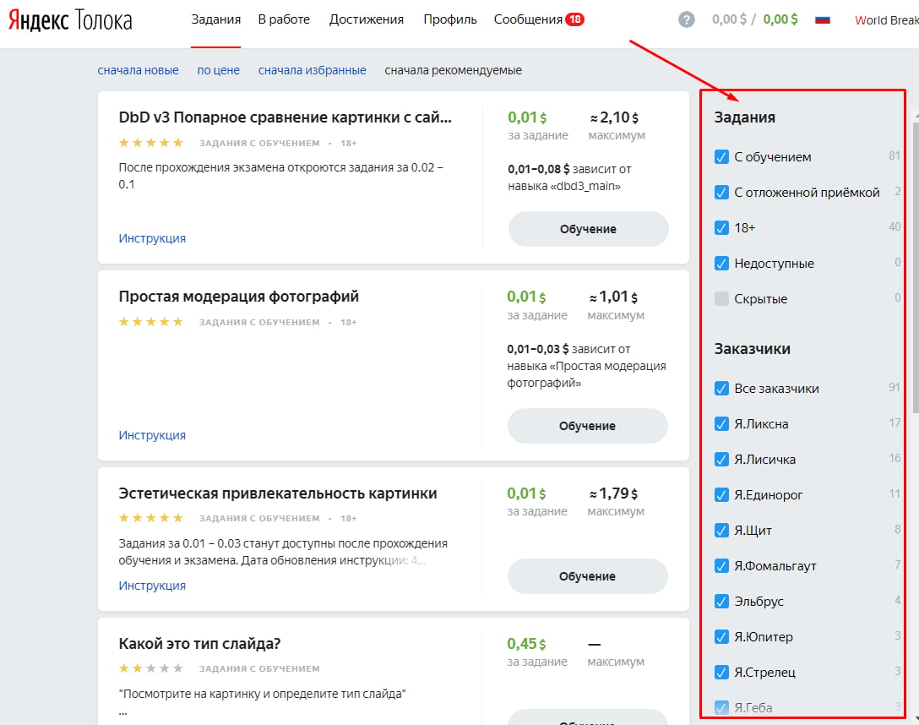This screenshot has height=725, width=919.
Task: Open the В работе tab
Action: [284, 19]
